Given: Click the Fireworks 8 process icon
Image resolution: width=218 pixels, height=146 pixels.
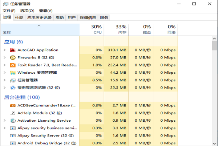Looking at the screenshot, I should coord(12,57).
